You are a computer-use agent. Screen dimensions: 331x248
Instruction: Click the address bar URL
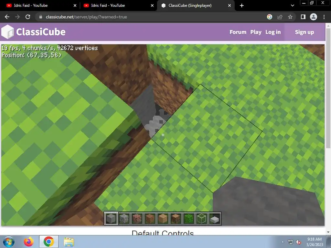[x=86, y=17]
